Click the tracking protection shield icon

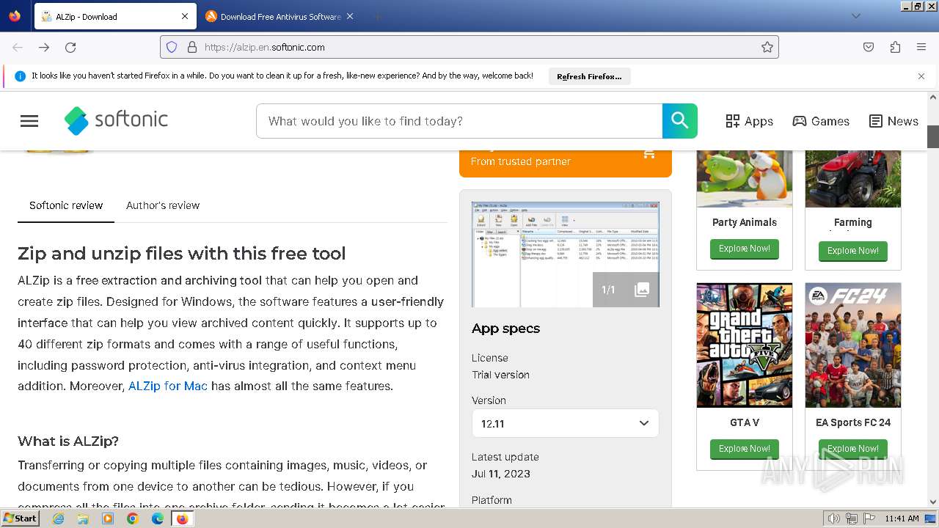pyautogui.click(x=172, y=47)
